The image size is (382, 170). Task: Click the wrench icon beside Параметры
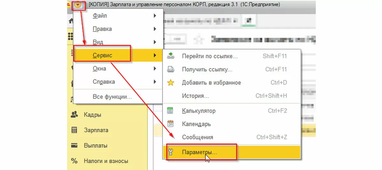pyautogui.click(x=170, y=152)
